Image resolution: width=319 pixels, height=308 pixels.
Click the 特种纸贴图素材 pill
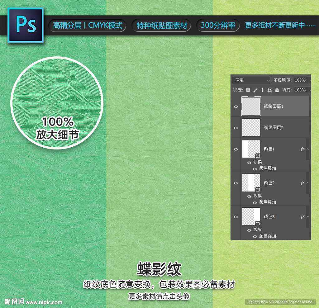[x=162, y=26]
